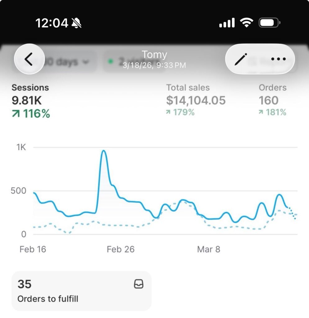The width and height of the screenshot is (309, 318).
Task: Open the 35 Orders to fulfill card
Action: (x=81, y=291)
